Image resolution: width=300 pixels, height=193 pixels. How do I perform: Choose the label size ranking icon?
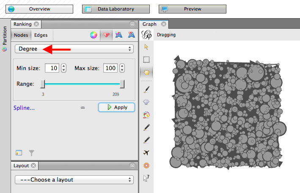[132, 35]
